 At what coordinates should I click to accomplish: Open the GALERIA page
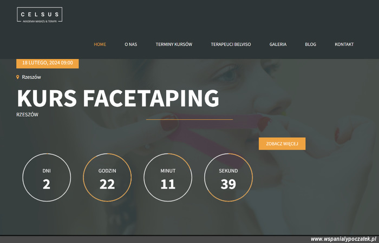tap(278, 44)
